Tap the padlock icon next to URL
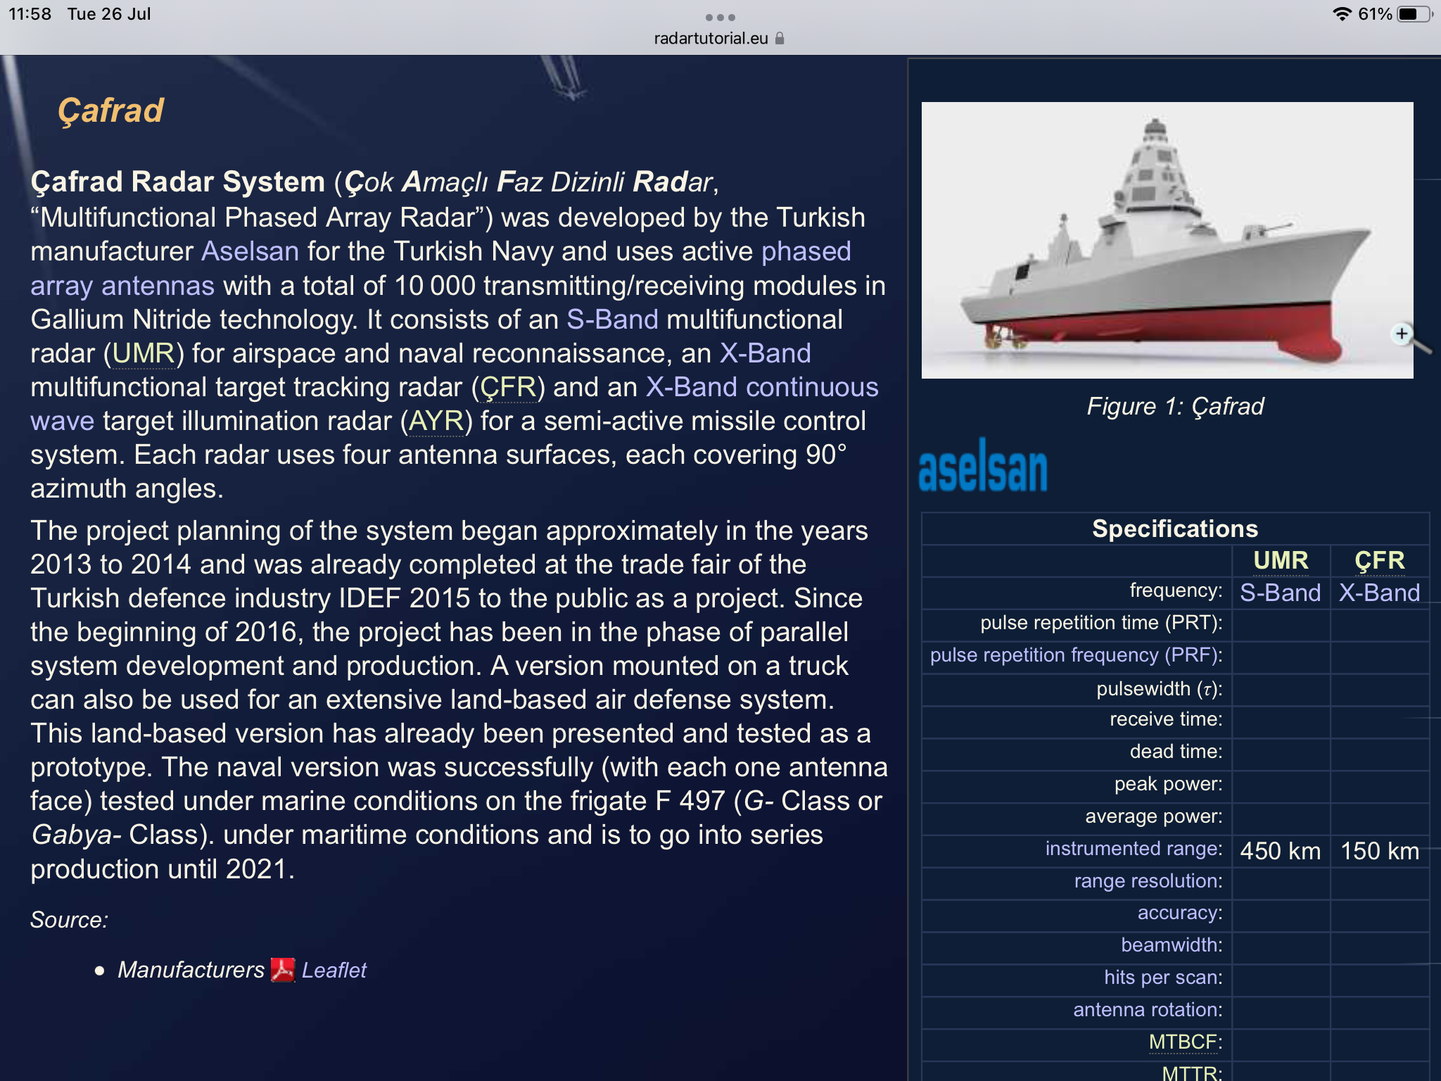The height and width of the screenshot is (1081, 1441). [780, 39]
